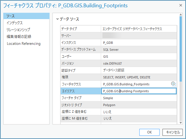The width and height of the screenshot is (186, 139).
Task: Click the feature class browse icon
Action: (x=173, y=84)
